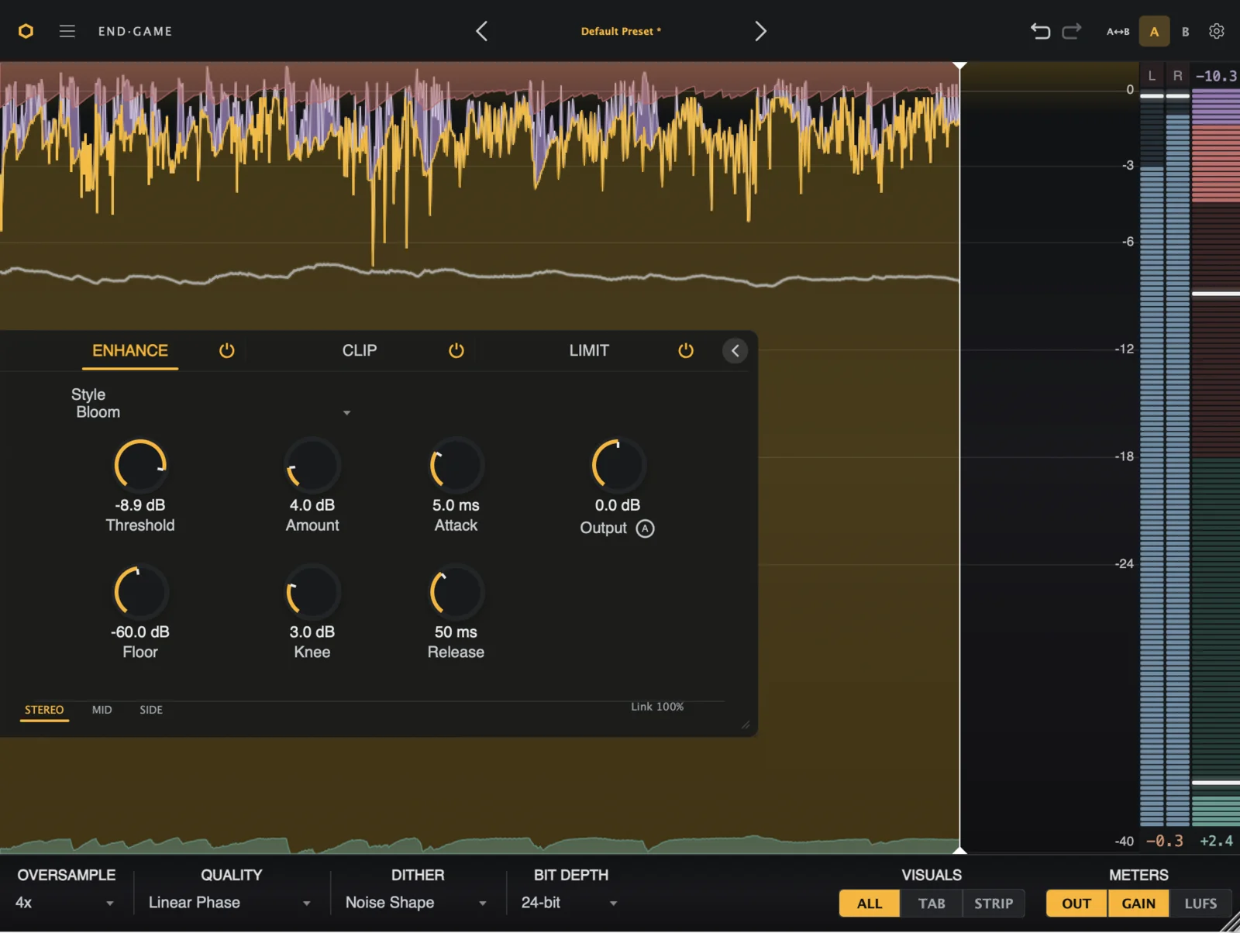Click the Amount knob
The image size is (1240, 933).
pos(312,466)
